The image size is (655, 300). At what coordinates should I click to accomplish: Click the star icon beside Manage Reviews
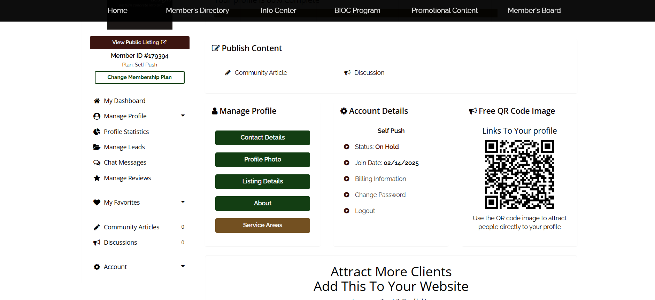click(97, 178)
